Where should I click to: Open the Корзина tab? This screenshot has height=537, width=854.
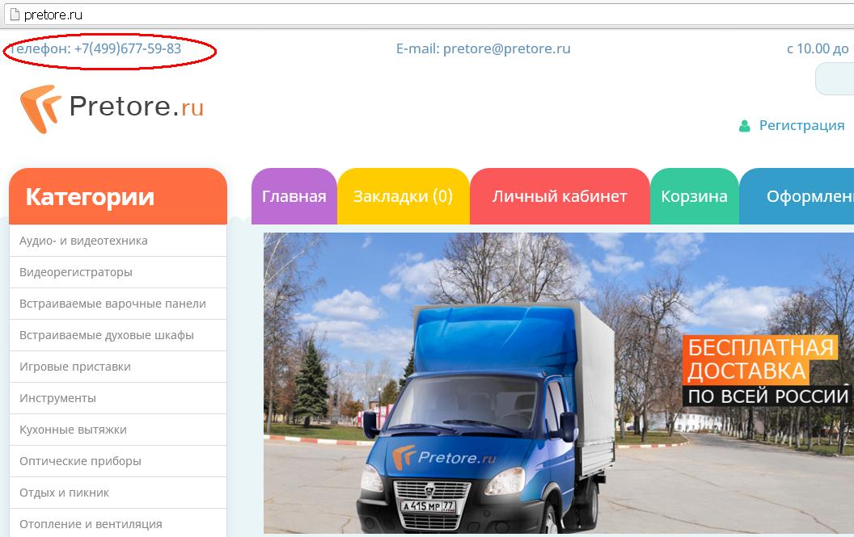(695, 196)
